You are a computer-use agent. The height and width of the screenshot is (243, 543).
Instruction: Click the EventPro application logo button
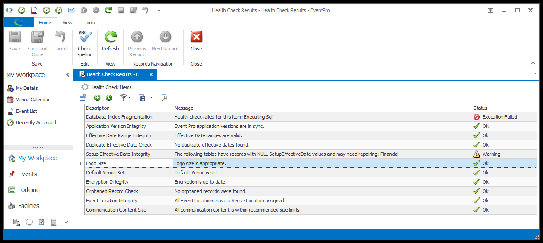19,22
